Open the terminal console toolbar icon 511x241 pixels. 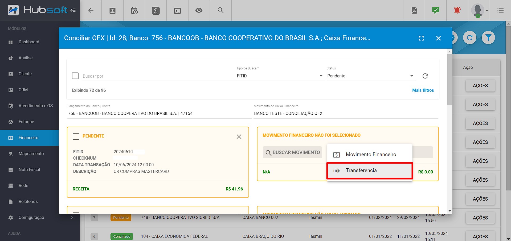(177, 11)
